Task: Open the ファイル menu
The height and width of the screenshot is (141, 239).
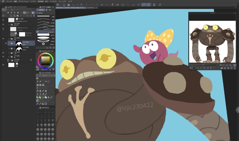Action: [x=9, y=1]
